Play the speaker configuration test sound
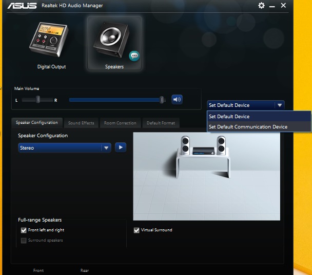The image size is (312, 275). tap(121, 148)
